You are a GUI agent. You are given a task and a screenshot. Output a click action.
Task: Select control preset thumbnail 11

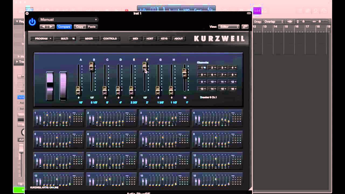click(x=164, y=161)
